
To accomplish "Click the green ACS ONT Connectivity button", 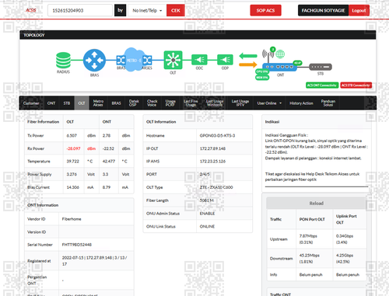I will [322, 85].
